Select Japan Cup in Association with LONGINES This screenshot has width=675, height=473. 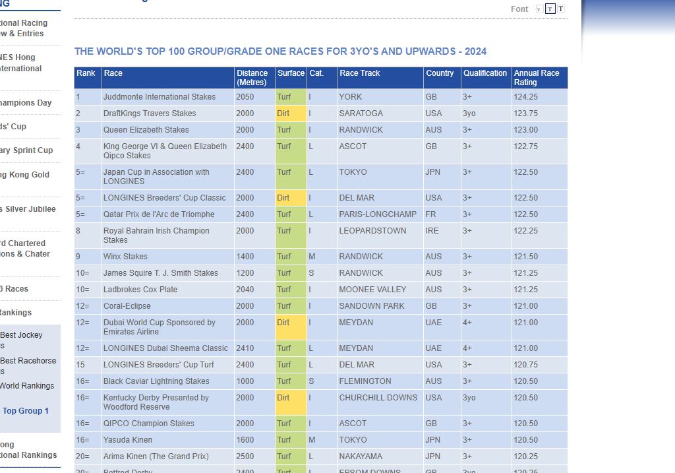click(x=156, y=177)
